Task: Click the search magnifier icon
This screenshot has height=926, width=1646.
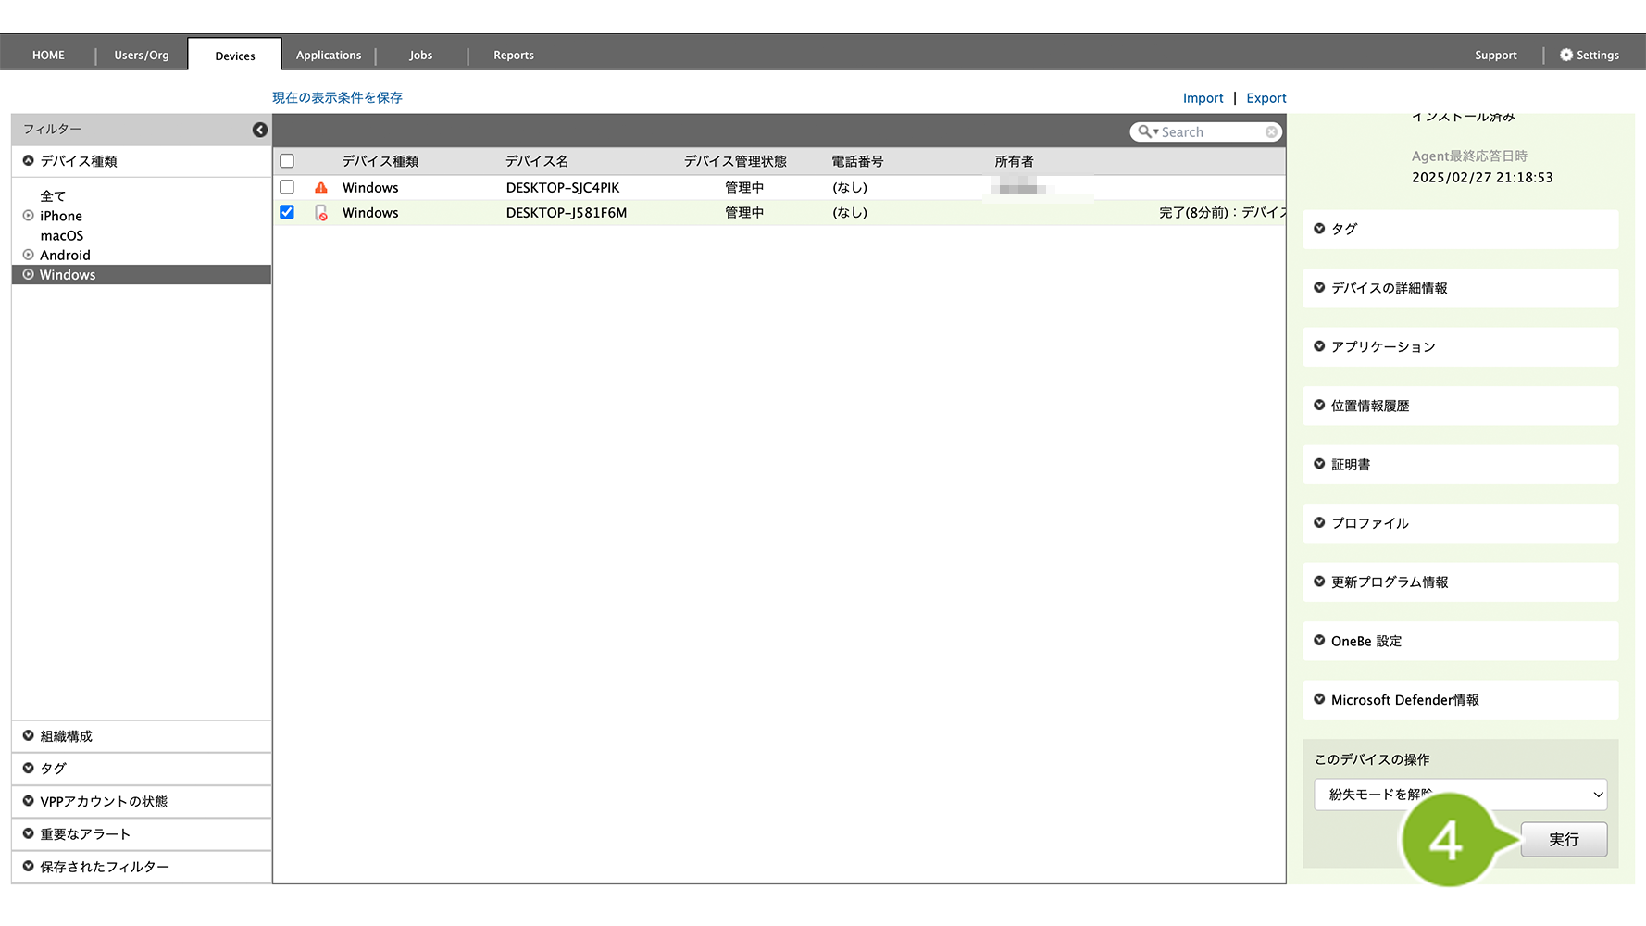Action: [x=1145, y=132]
